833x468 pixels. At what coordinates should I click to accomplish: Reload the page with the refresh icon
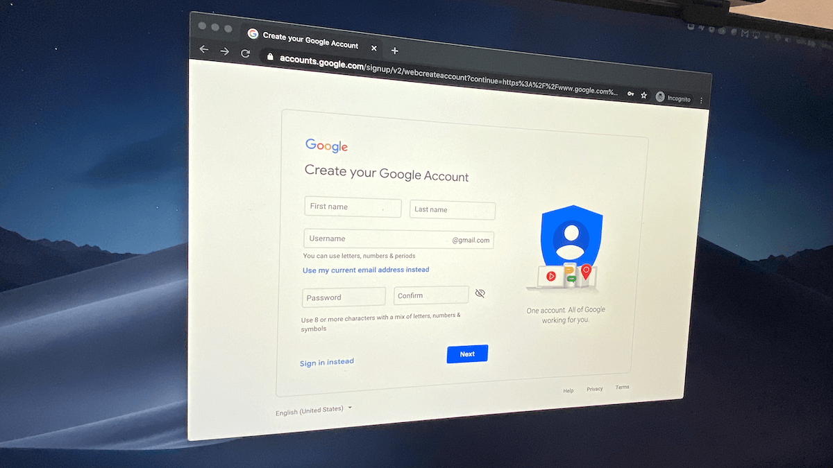[x=245, y=53]
